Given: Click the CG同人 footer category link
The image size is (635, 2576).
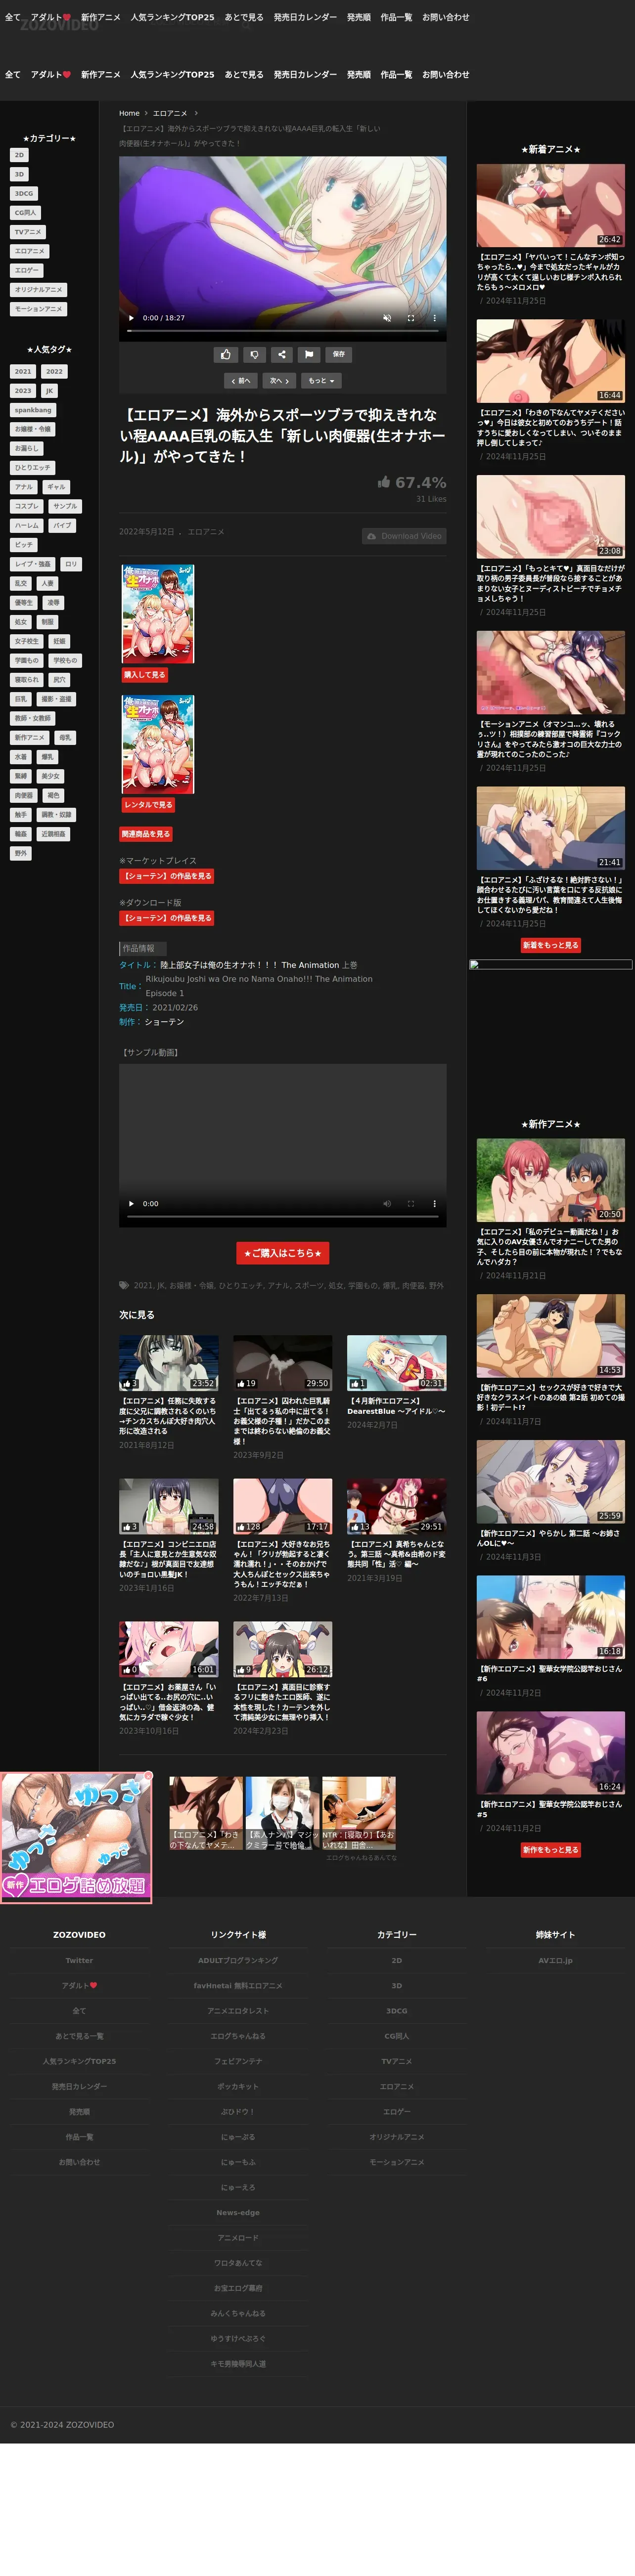Looking at the screenshot, I should coord(397,2036).
